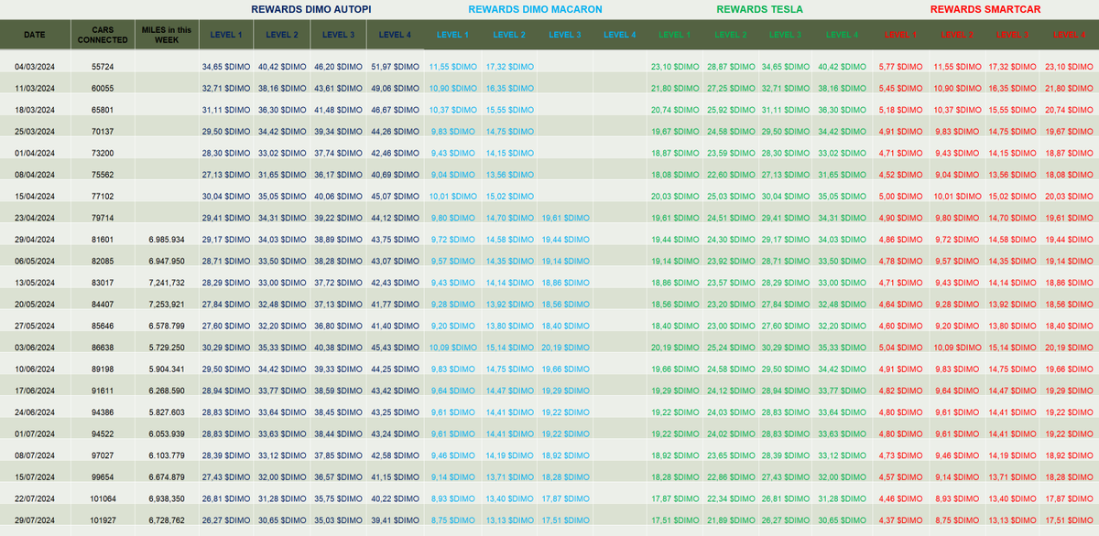This screenshot has width=1099, height=536.
Task: Click the Tesla LEVEL 3 column header
Action: (785, 35)
